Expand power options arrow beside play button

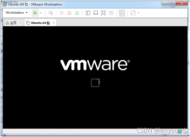[x=41, y=13]
